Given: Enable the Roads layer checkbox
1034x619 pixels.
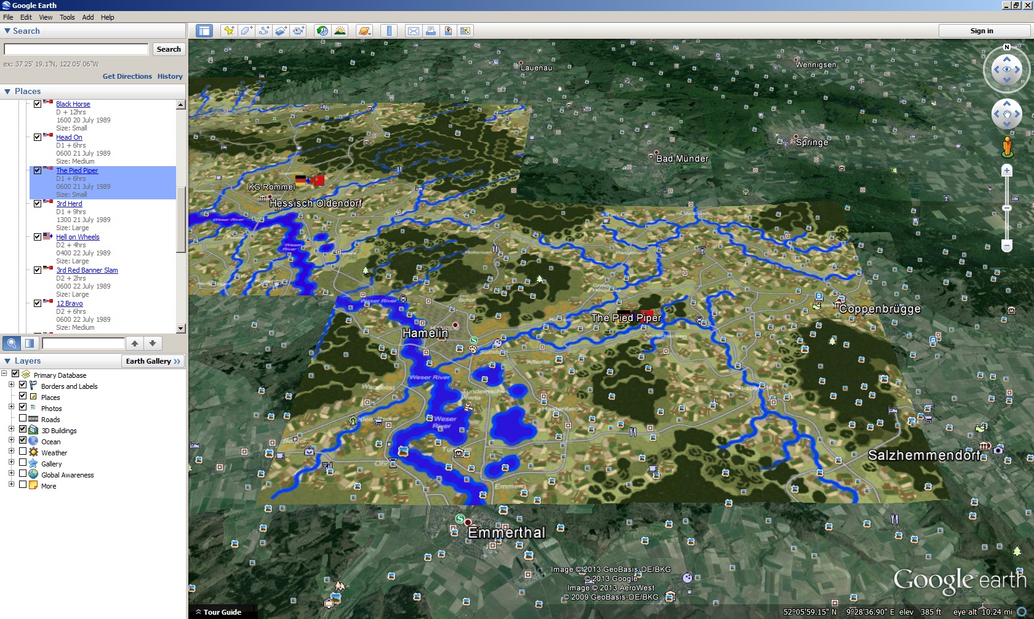Looking at the screenshot, I should click(x=23, y=418).
